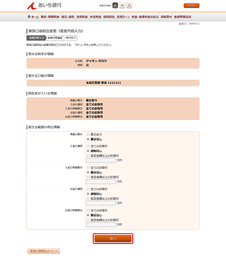
Task: Click the 変更内容確認 step indicator
Action: click(55, 38)
